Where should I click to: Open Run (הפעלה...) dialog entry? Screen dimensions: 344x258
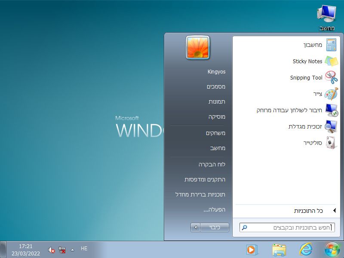point(214,210)
